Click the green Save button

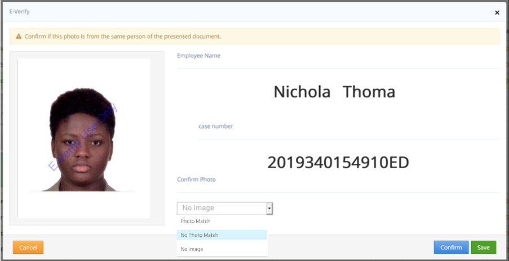483,247
